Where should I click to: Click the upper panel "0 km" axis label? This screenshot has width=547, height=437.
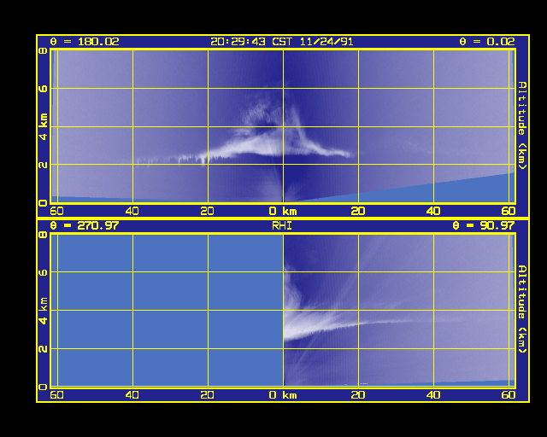pyautogui.click(x=283, y=211)
